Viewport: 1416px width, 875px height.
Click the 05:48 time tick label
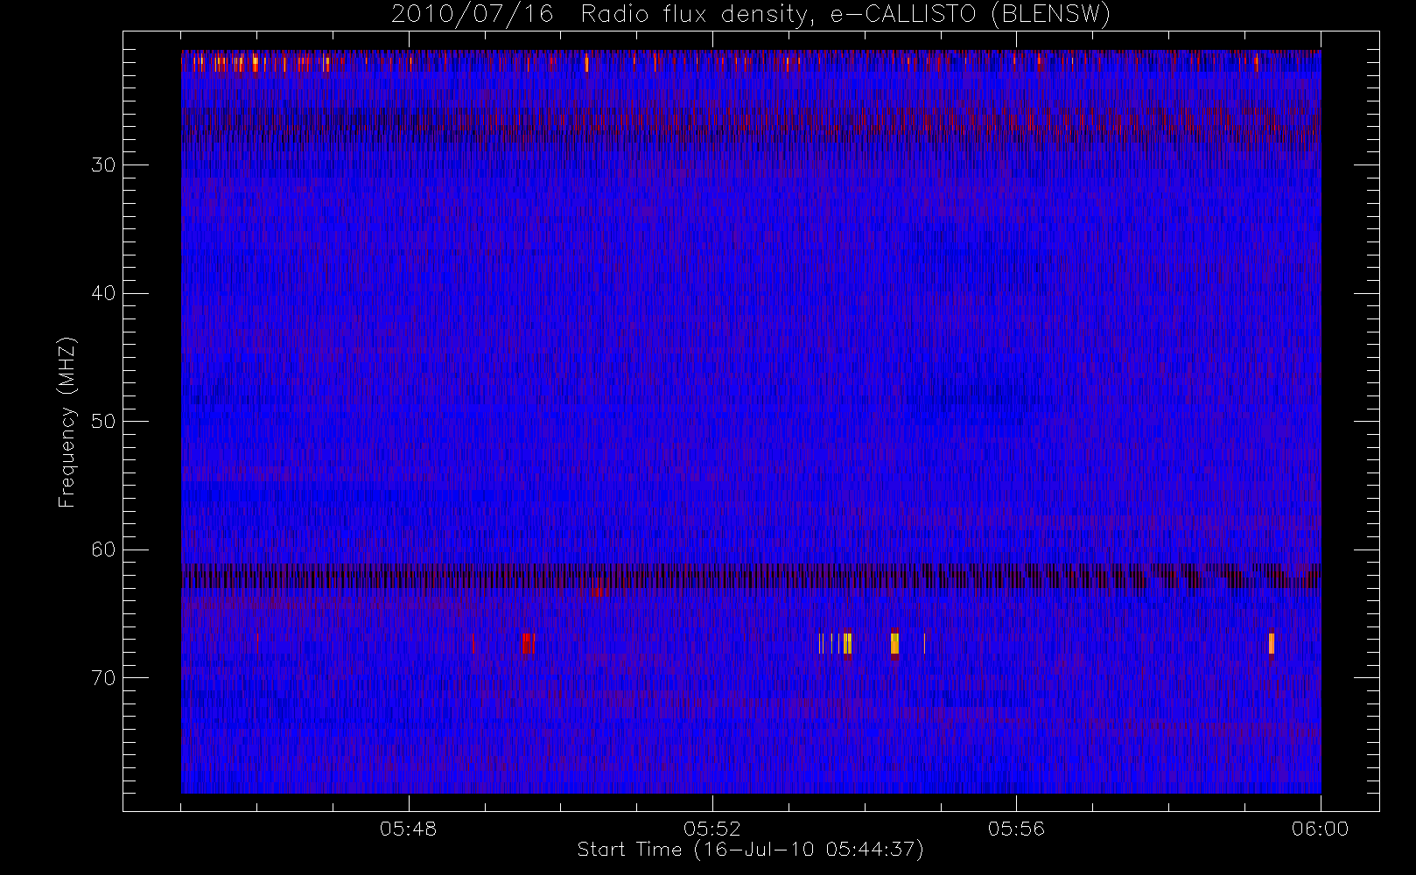[x=409, y=829]
